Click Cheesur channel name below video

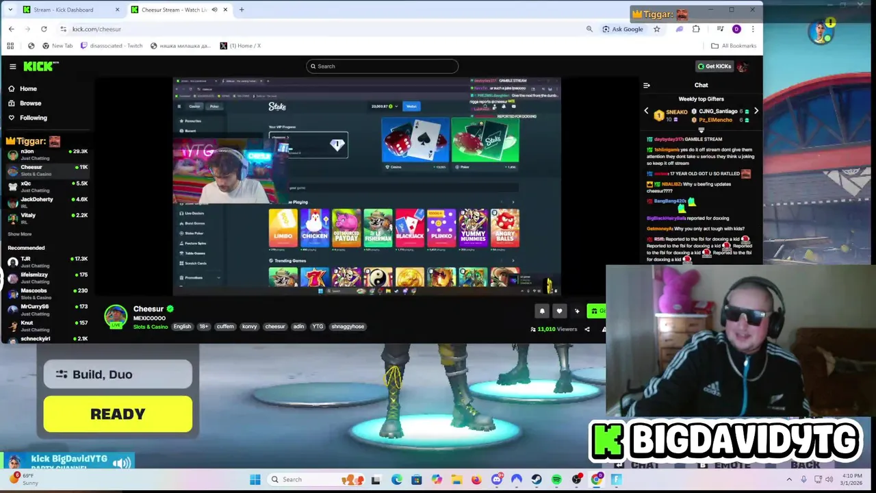pos(149,309)
